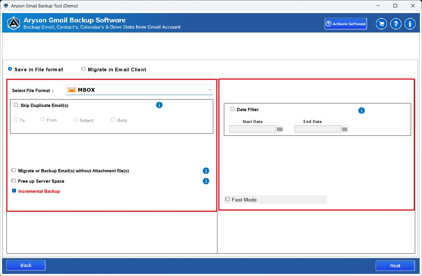Screen dimensions: 422x276
Task: Open the help question mark icon
Action: click(396, 24)
